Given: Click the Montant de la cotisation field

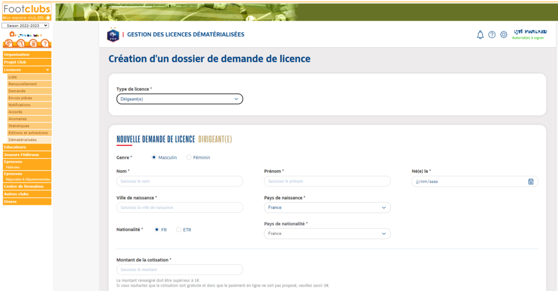Looking at the screenshot, I should 180,270.
